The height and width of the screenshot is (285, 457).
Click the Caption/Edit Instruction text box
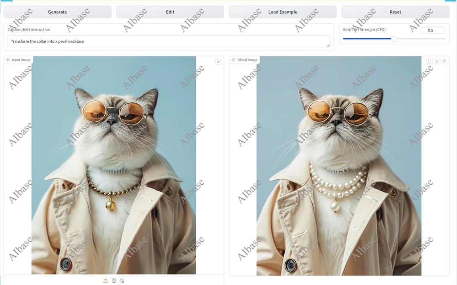(x=168, y=41)
